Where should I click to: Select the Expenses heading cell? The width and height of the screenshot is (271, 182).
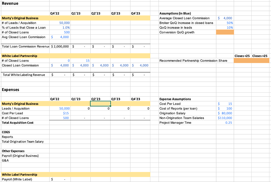[10, 90]
